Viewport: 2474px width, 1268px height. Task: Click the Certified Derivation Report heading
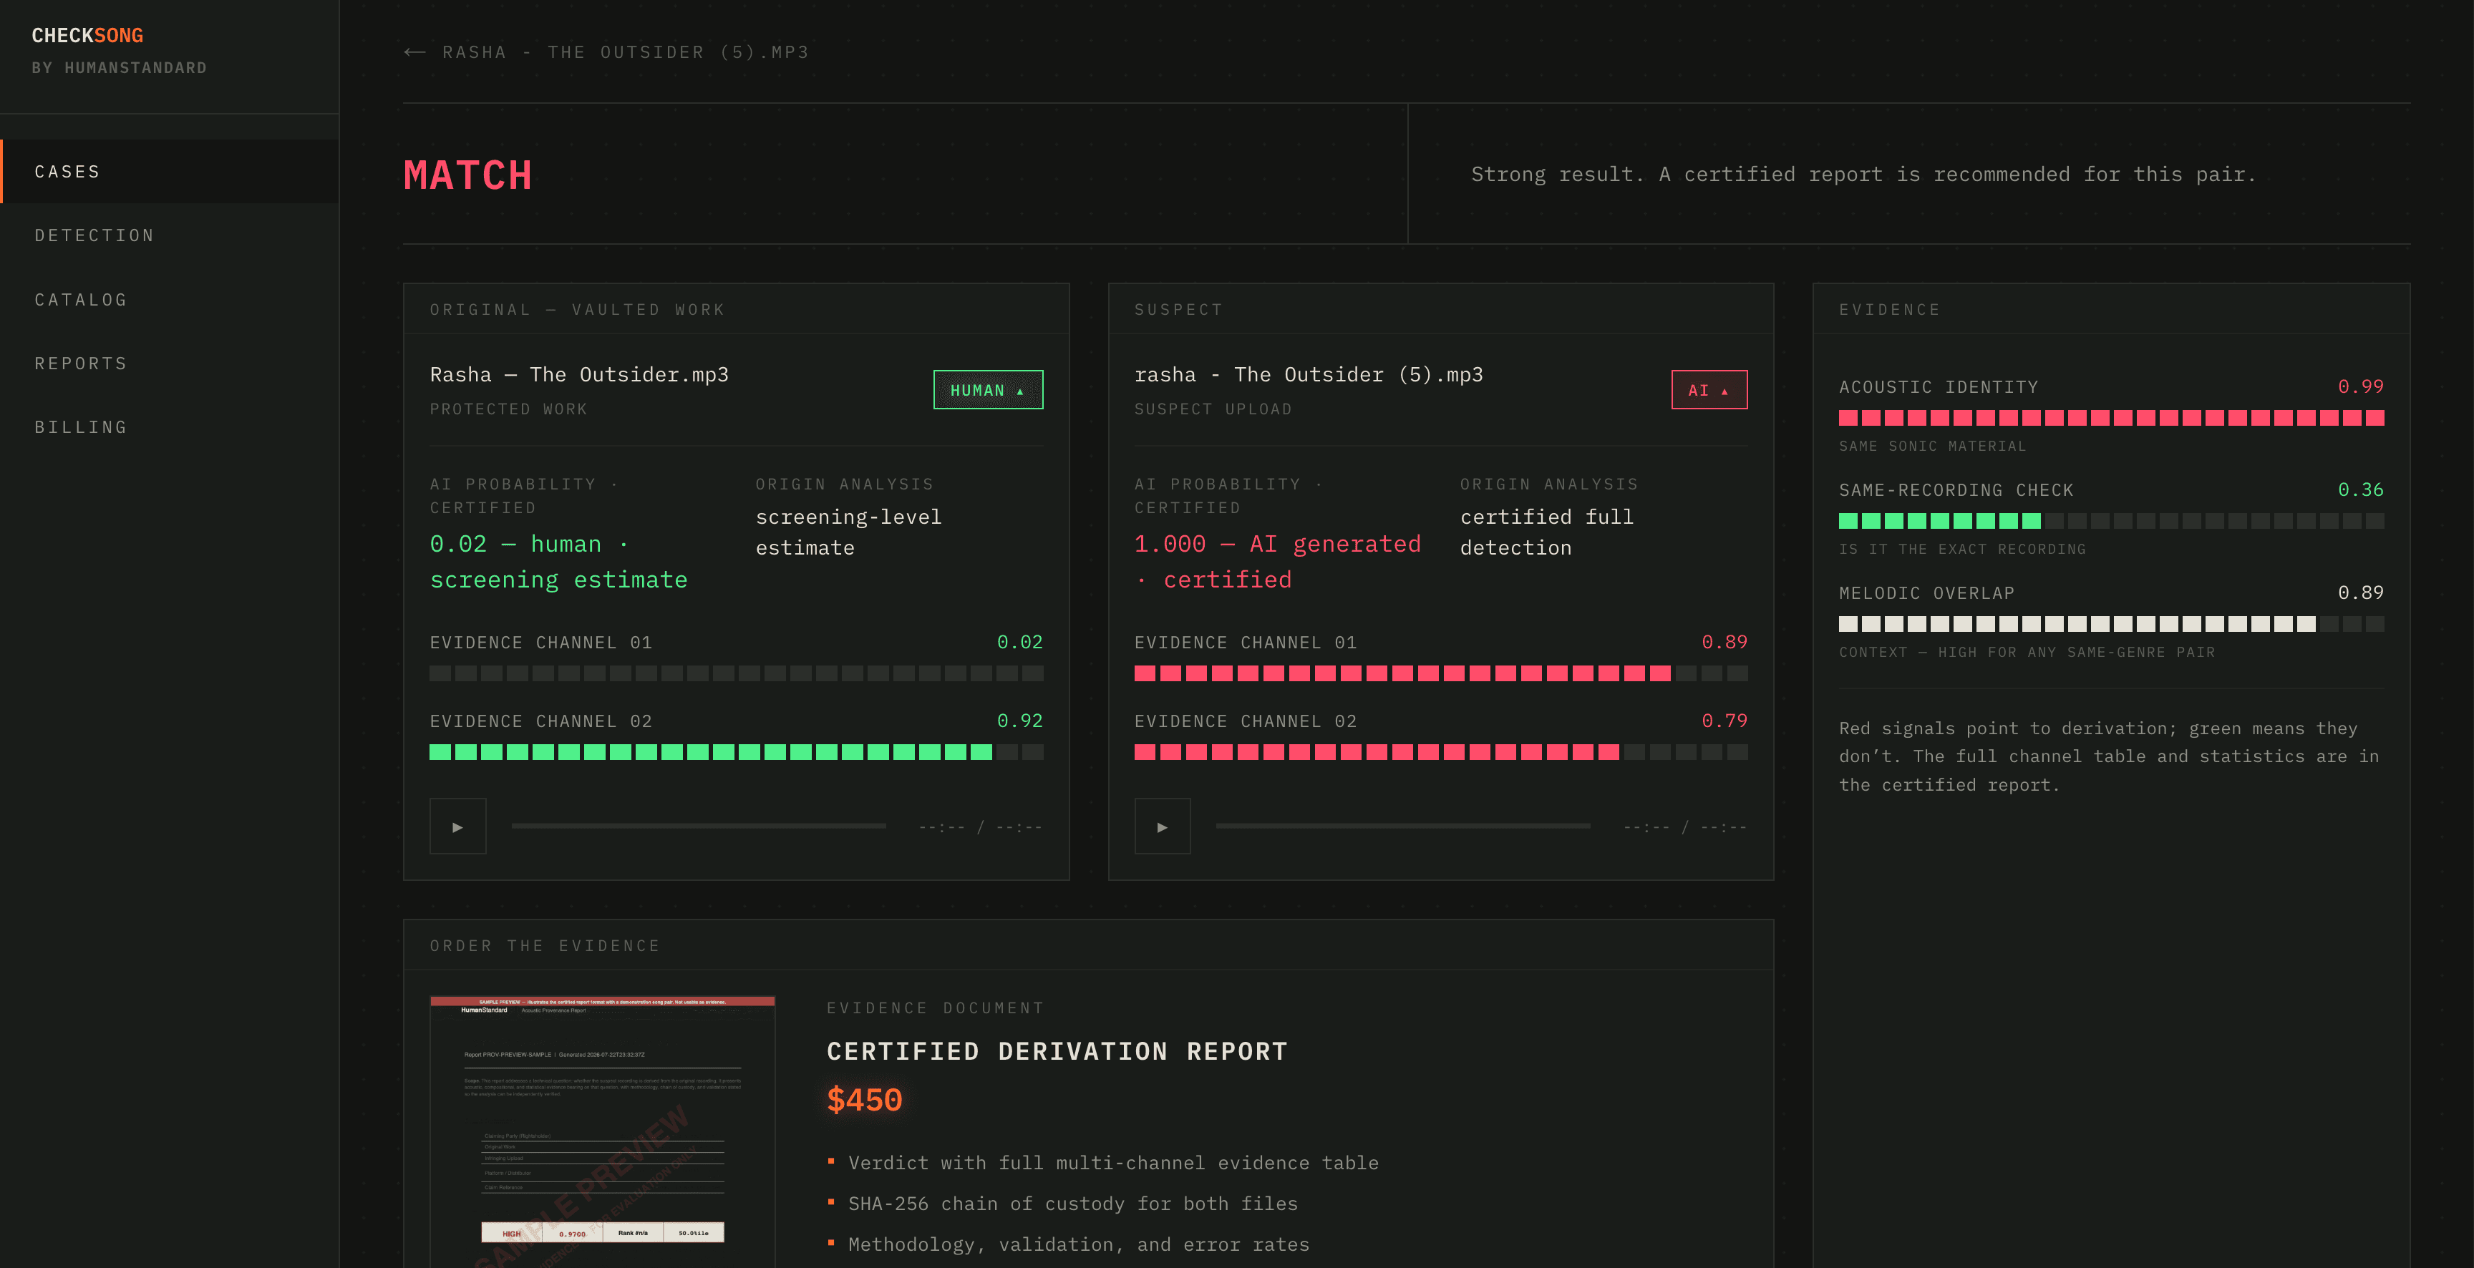(1057, 1051)
